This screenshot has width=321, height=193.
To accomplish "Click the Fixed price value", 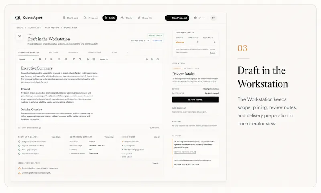I will (x=93, y=154).
